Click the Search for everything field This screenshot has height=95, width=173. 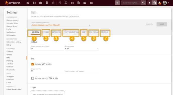[131, 3]
